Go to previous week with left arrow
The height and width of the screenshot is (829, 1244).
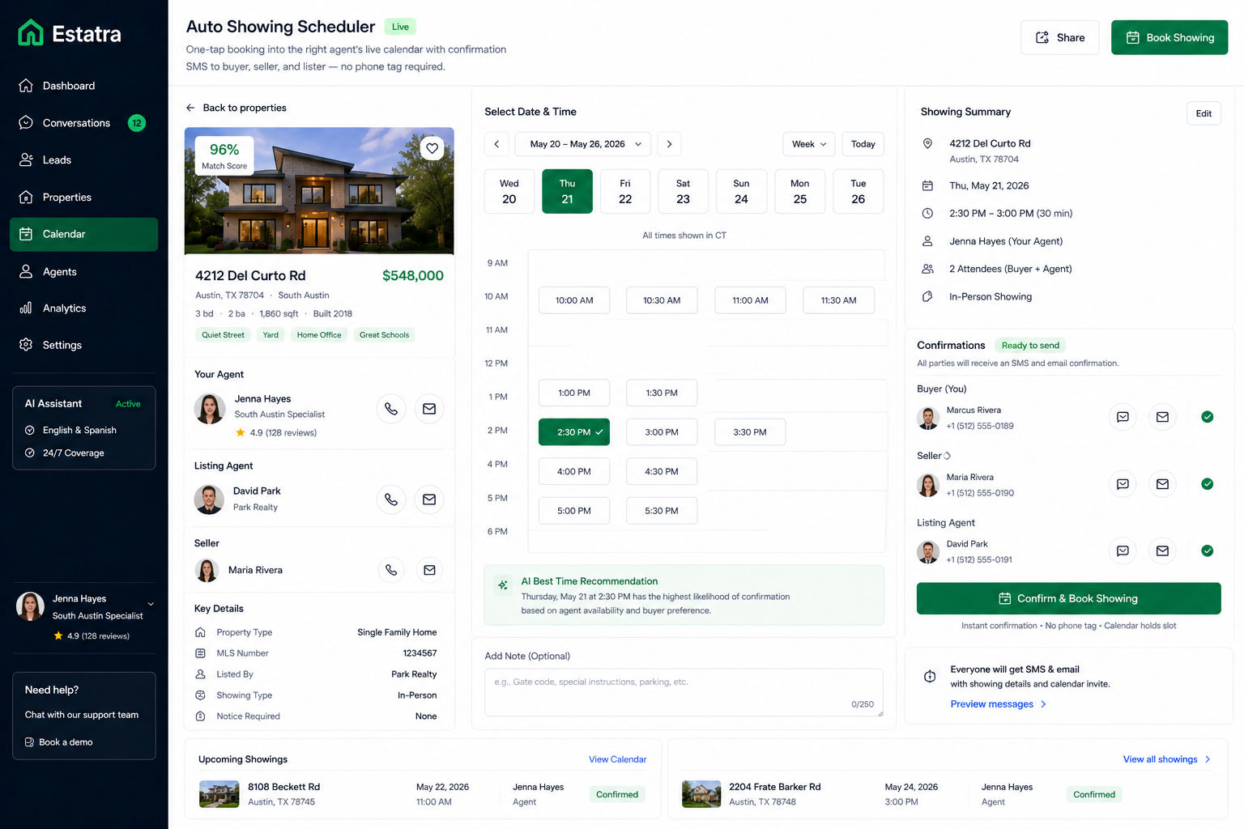pyautogui.click(x=496, y=144)
